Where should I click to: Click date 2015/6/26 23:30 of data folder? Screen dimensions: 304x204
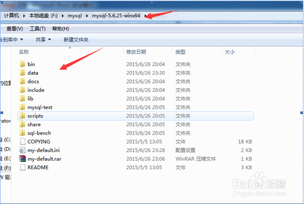[146, 73]
